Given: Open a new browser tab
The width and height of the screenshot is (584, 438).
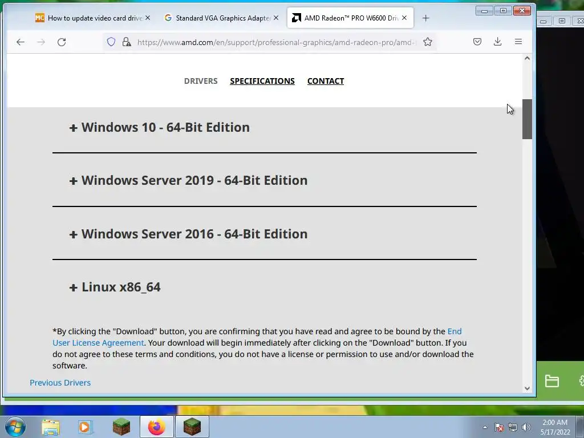Looking at the screenshot, I should tap(425, 18).
